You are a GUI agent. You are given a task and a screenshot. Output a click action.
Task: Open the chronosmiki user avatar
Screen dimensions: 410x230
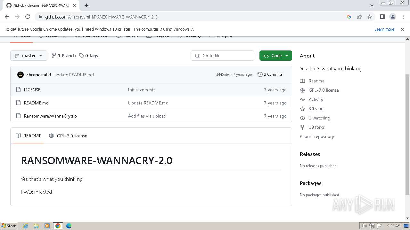coord(20,75)
